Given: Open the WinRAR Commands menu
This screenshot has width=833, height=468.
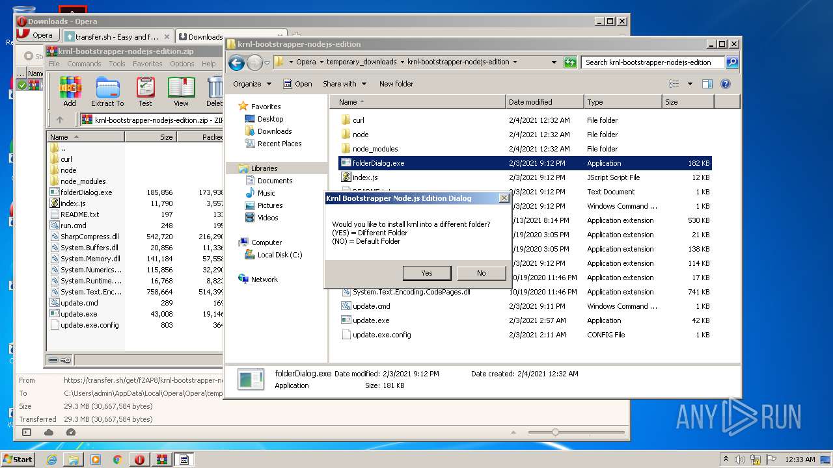Looking at the screenshot, I should point(84,64).
